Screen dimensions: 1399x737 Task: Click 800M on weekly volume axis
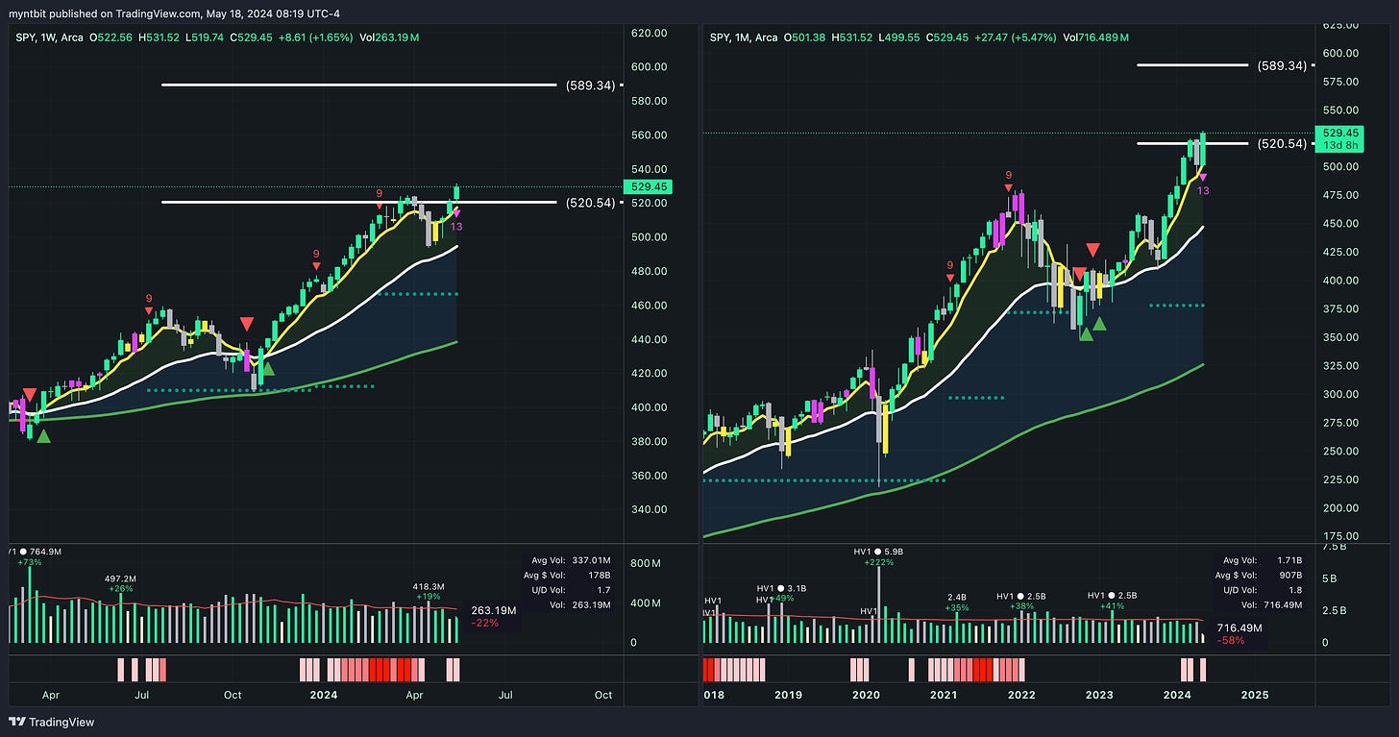tap(645, 563)
